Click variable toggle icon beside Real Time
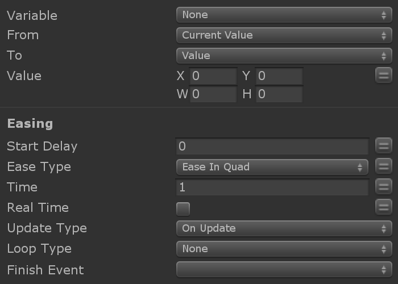 (x=384, y=207)
